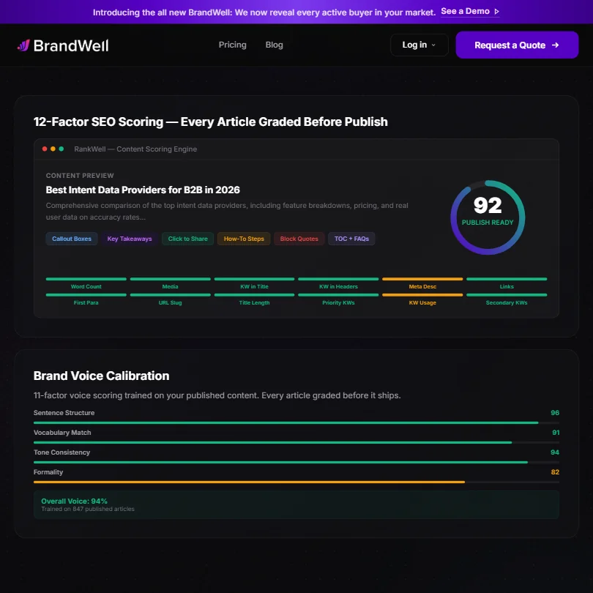Click the Sentence Structure score 96
The width and height of the screenshot is (593, 593).
(x=555, y=413)
